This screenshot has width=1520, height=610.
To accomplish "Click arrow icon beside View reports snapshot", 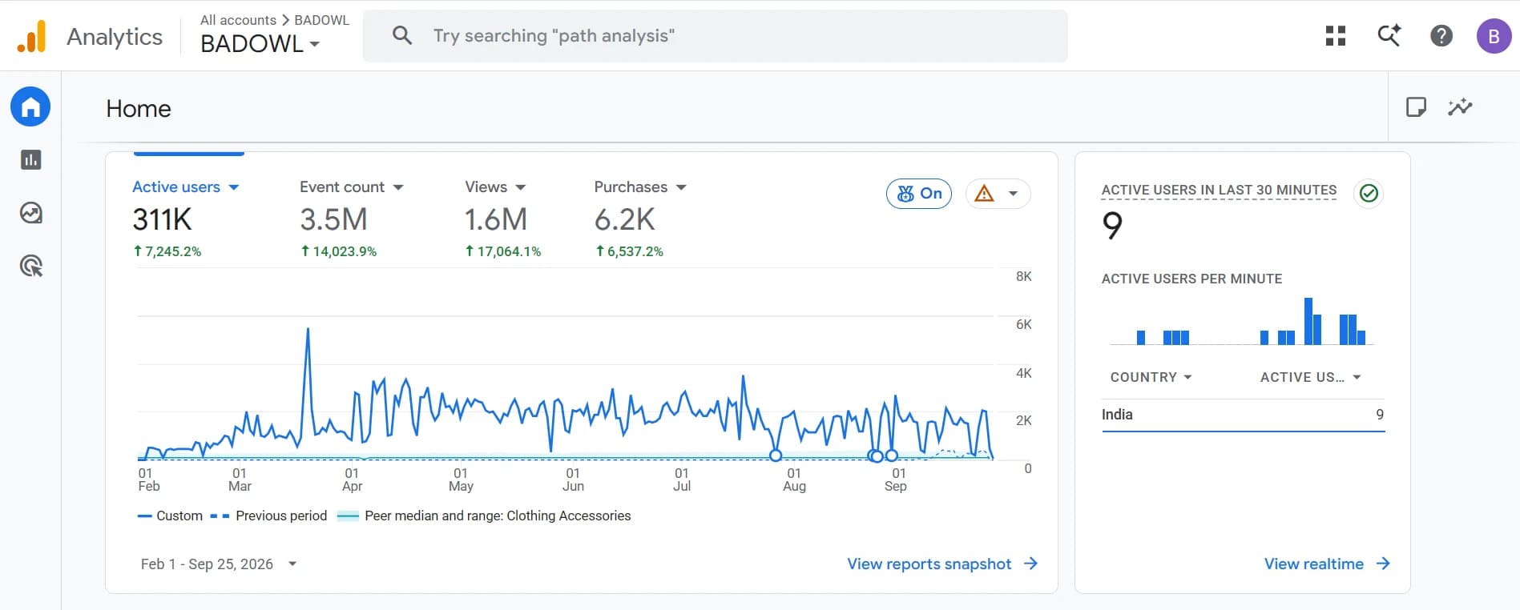I will pos(1030,564).
